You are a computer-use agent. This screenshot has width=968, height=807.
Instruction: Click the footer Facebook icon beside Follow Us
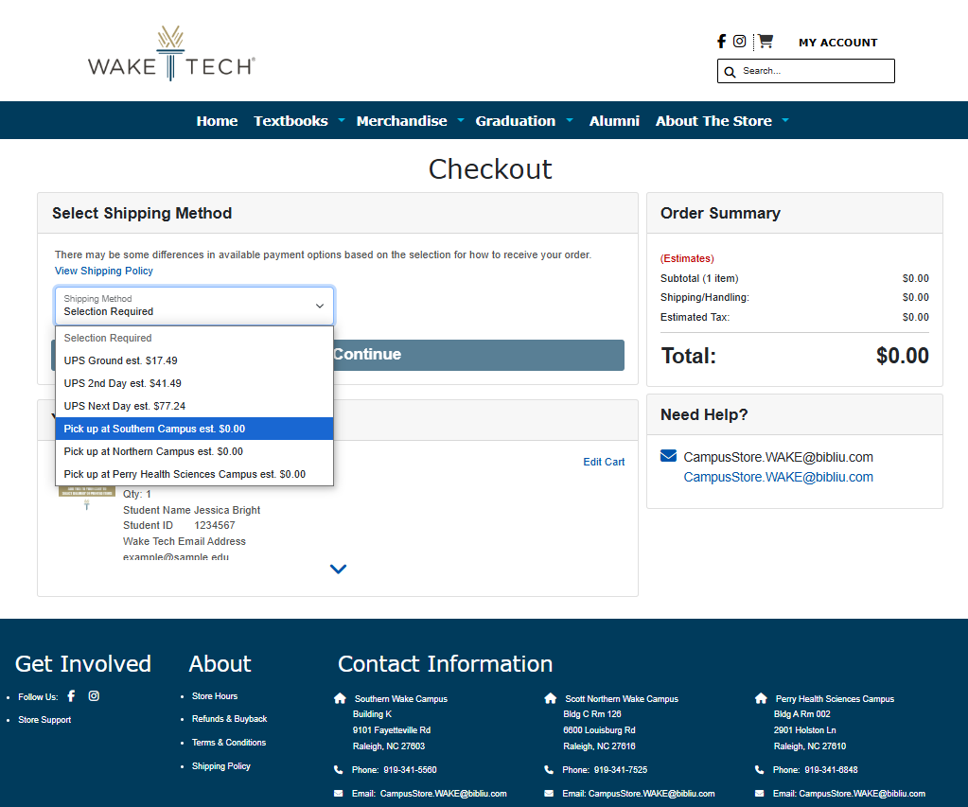click(x=71, y=696)
